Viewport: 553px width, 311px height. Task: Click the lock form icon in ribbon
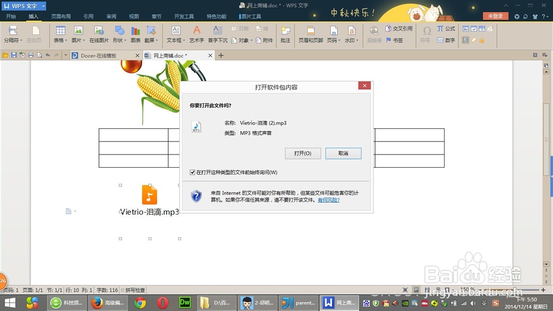point(482,40)
